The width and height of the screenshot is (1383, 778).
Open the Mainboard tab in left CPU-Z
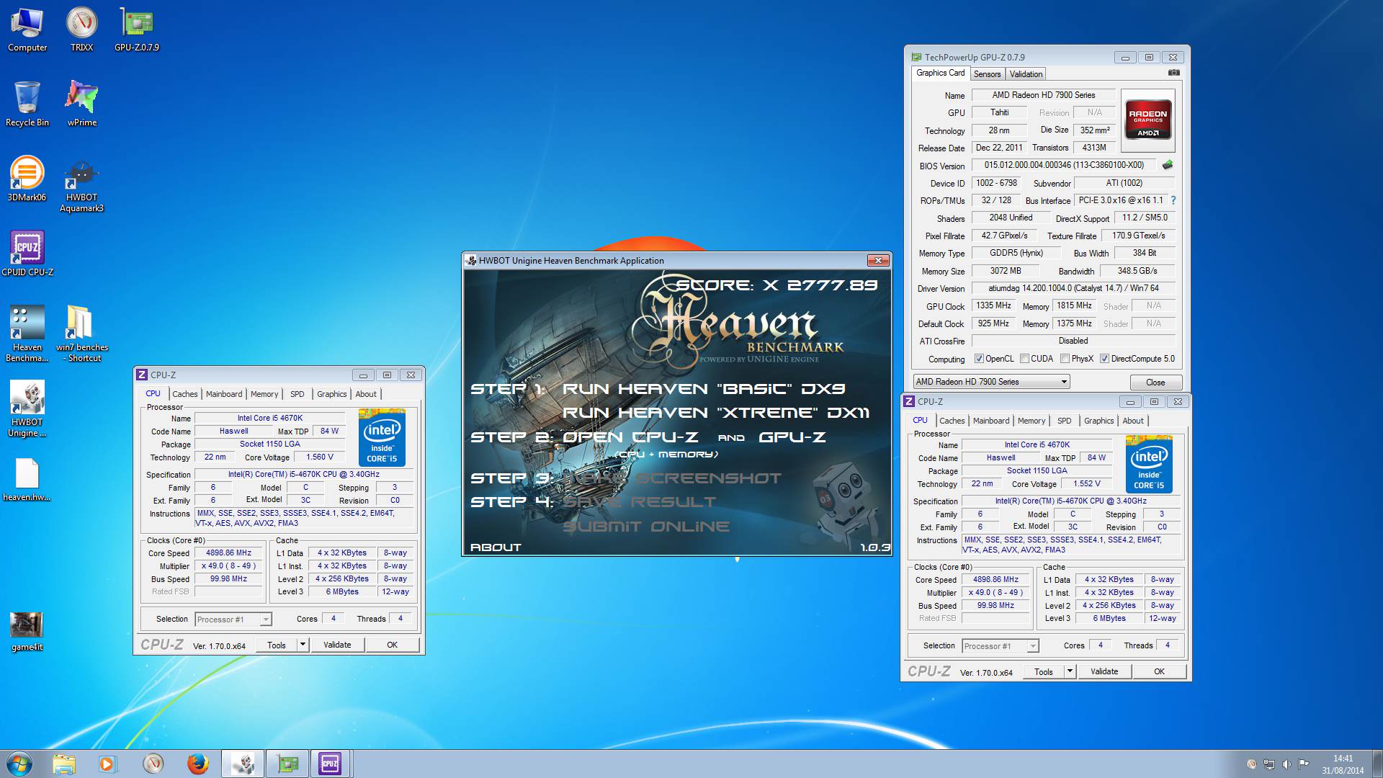[224, 394]
